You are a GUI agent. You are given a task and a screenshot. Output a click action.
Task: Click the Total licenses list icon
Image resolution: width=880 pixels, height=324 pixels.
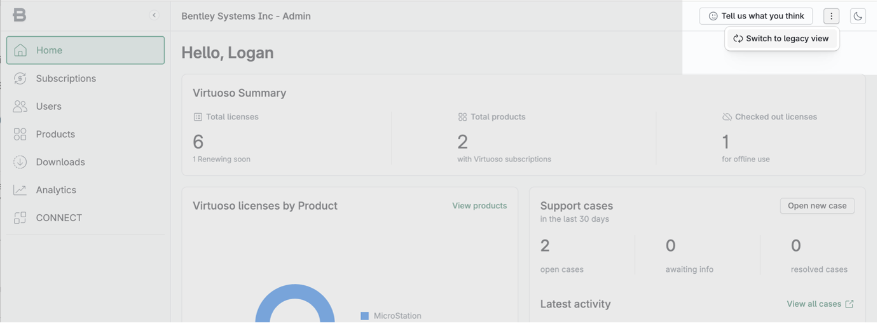198,118
